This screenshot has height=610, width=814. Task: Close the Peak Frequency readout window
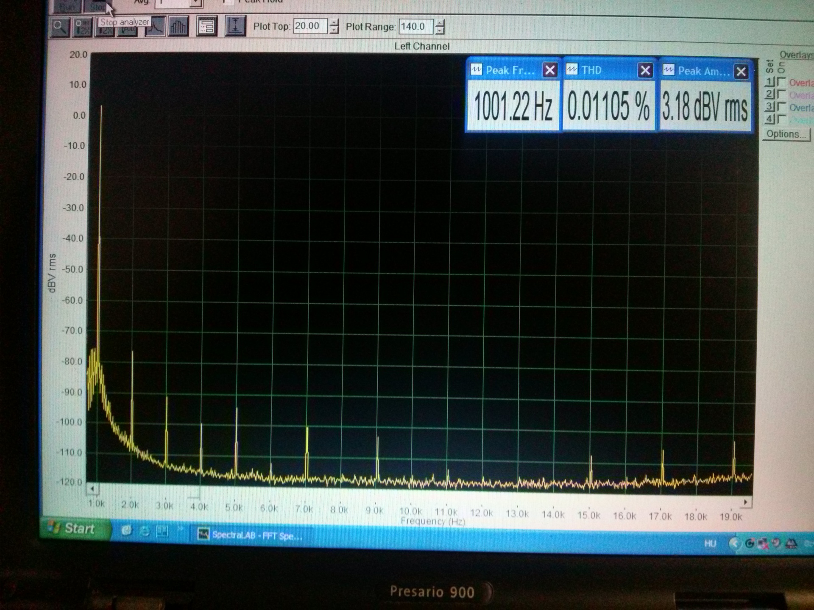550,70
